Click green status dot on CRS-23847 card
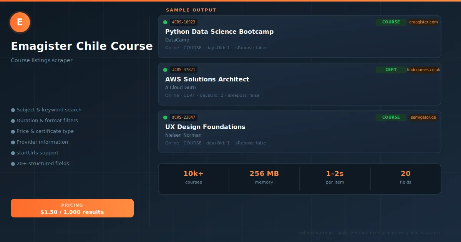461x242 pixels. point(165,118)
